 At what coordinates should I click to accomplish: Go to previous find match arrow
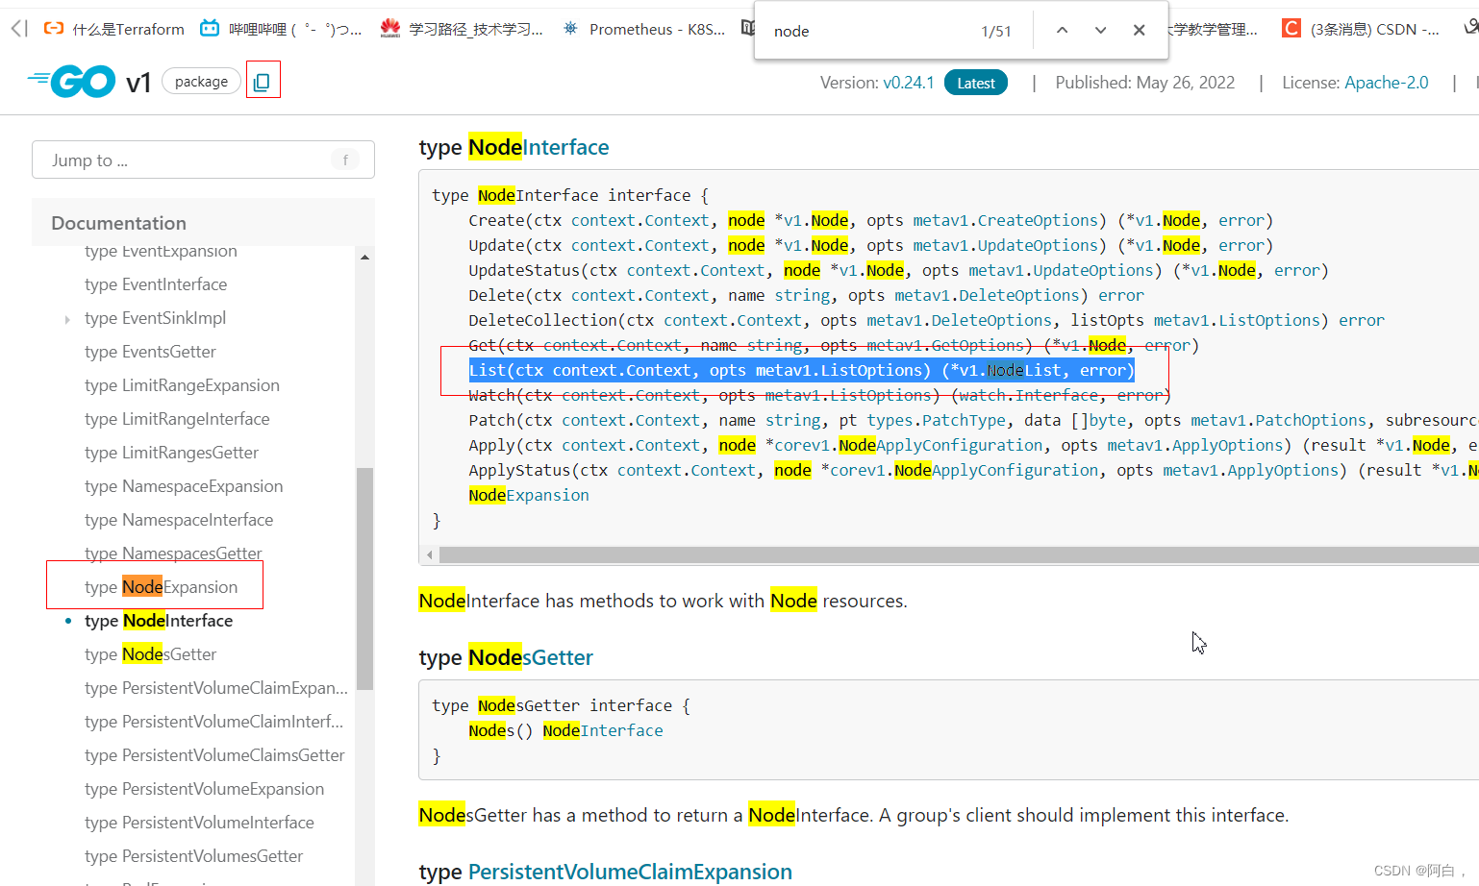coord(1062,31)
